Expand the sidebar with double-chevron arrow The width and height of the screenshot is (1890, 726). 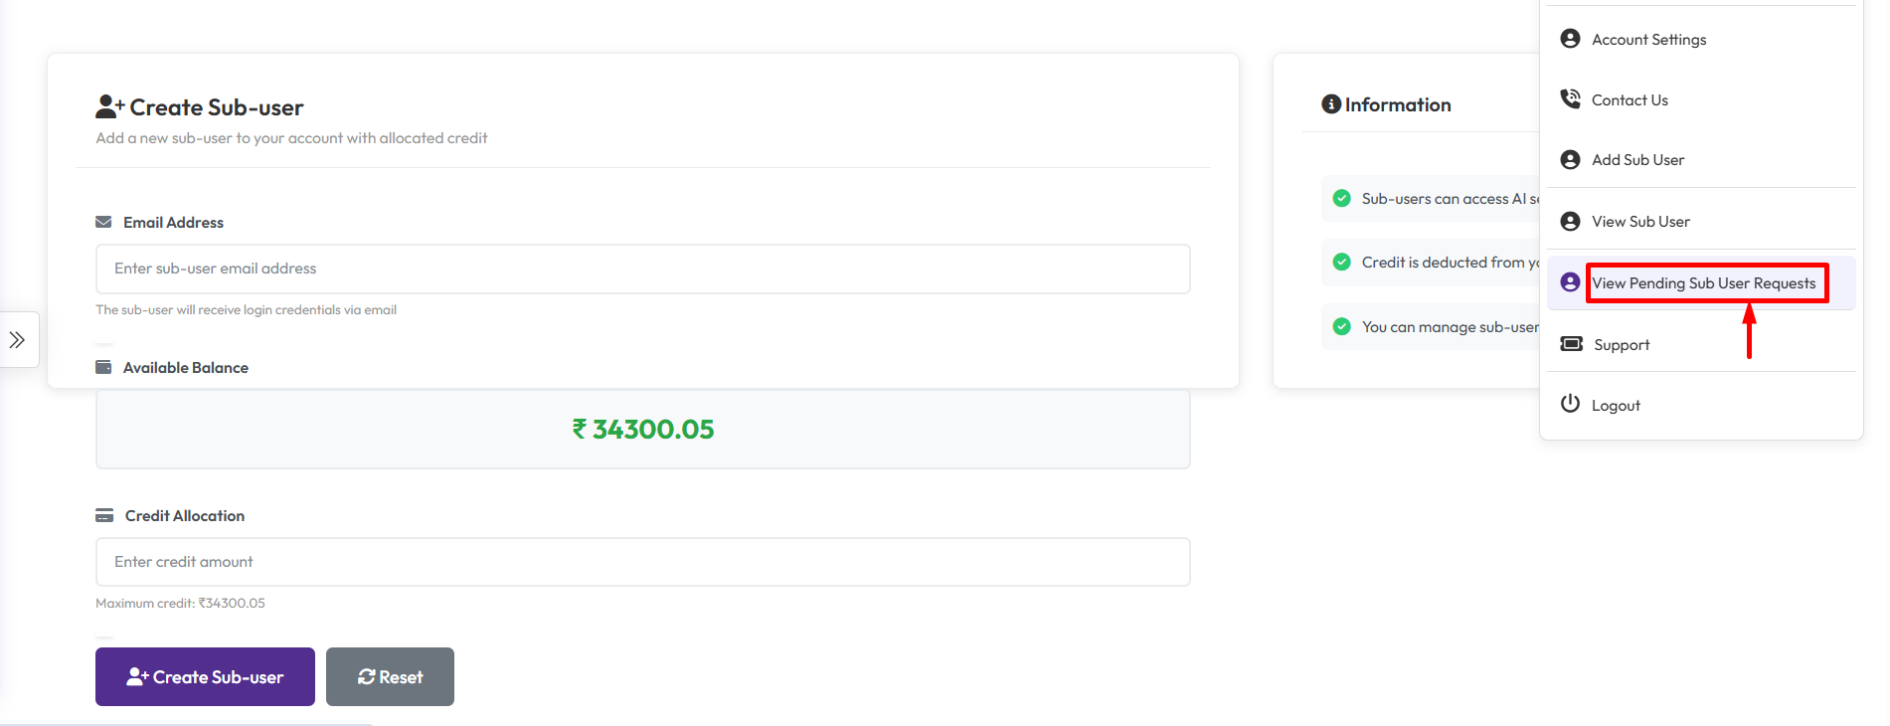[x=17, y=340]
